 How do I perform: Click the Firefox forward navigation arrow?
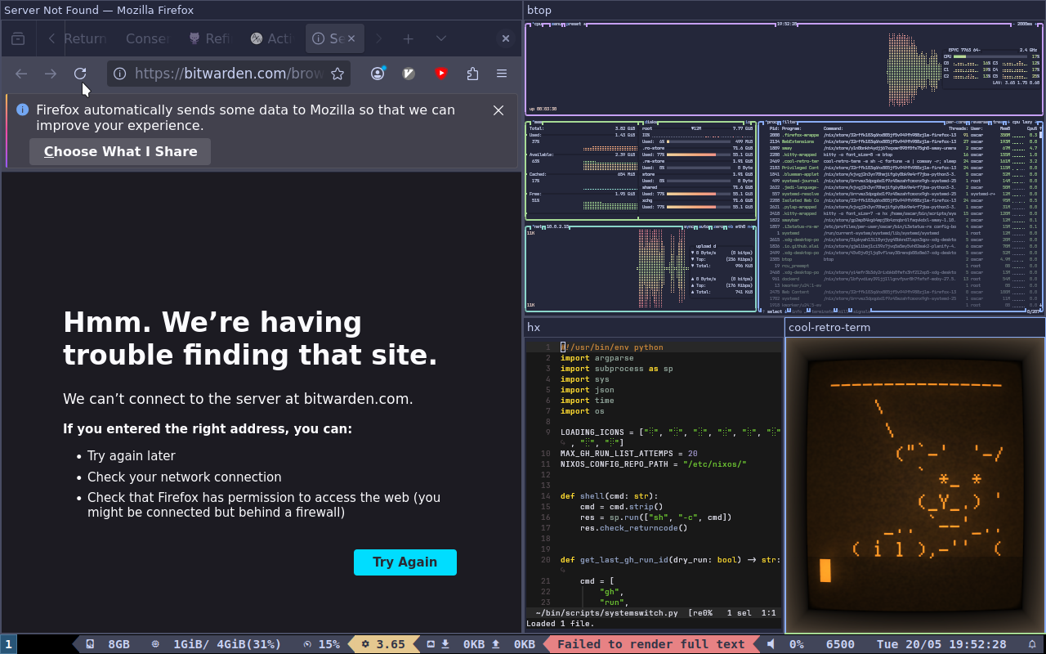51,74
